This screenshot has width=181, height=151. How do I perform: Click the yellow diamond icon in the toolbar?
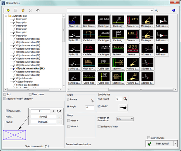point(8,11)
